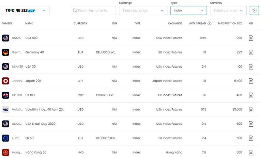Click the 7.6 average spread value
This screenshot has height=158, width=261.
pos(204,152)
